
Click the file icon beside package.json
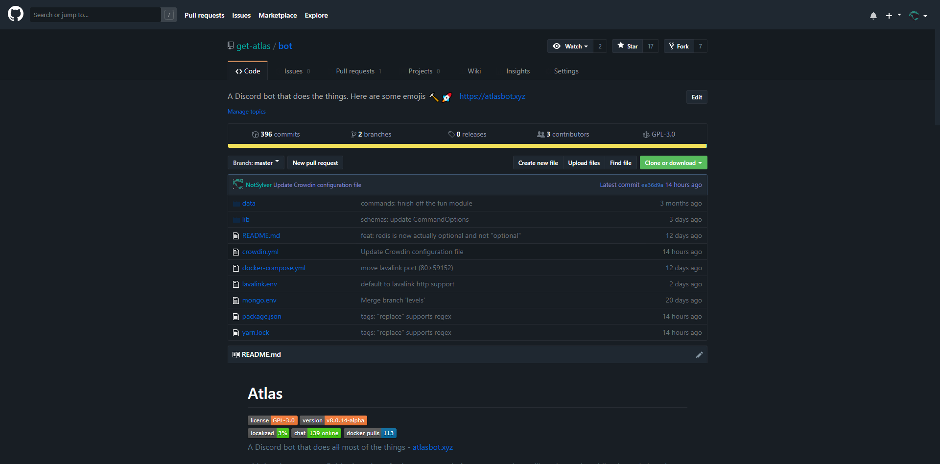click(236, 317)
